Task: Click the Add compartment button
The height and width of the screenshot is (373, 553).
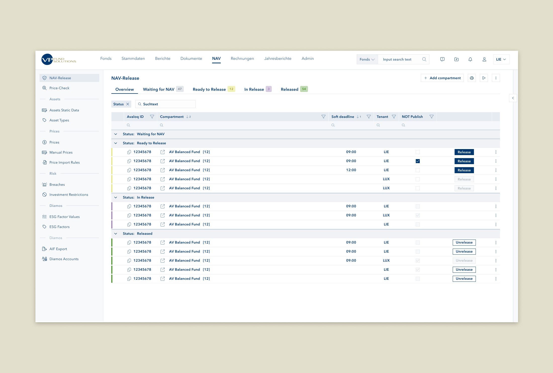Action: click(x=442, y=78)
